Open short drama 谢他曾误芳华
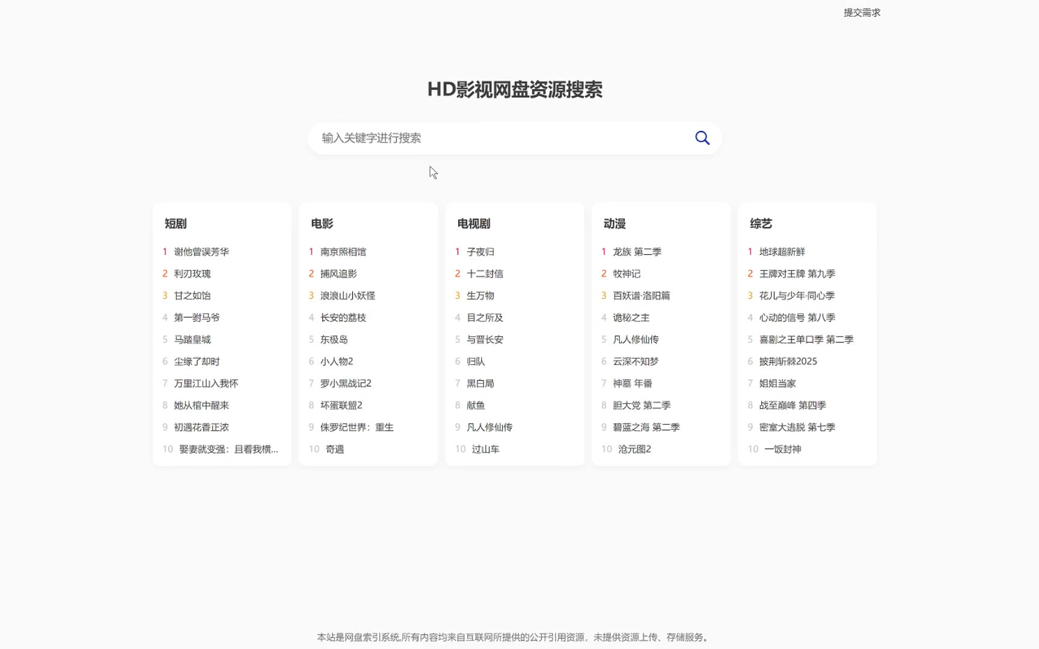 click(201, 252)
